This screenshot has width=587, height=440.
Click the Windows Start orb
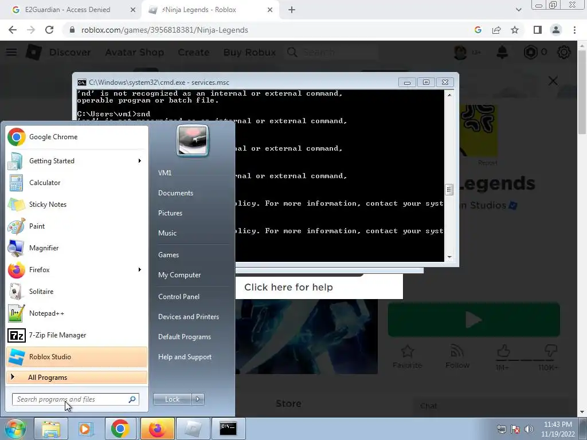[x=15, y=429]
